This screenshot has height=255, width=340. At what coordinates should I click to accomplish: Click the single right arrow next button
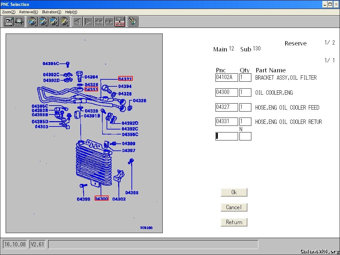(x=88, y=22)
